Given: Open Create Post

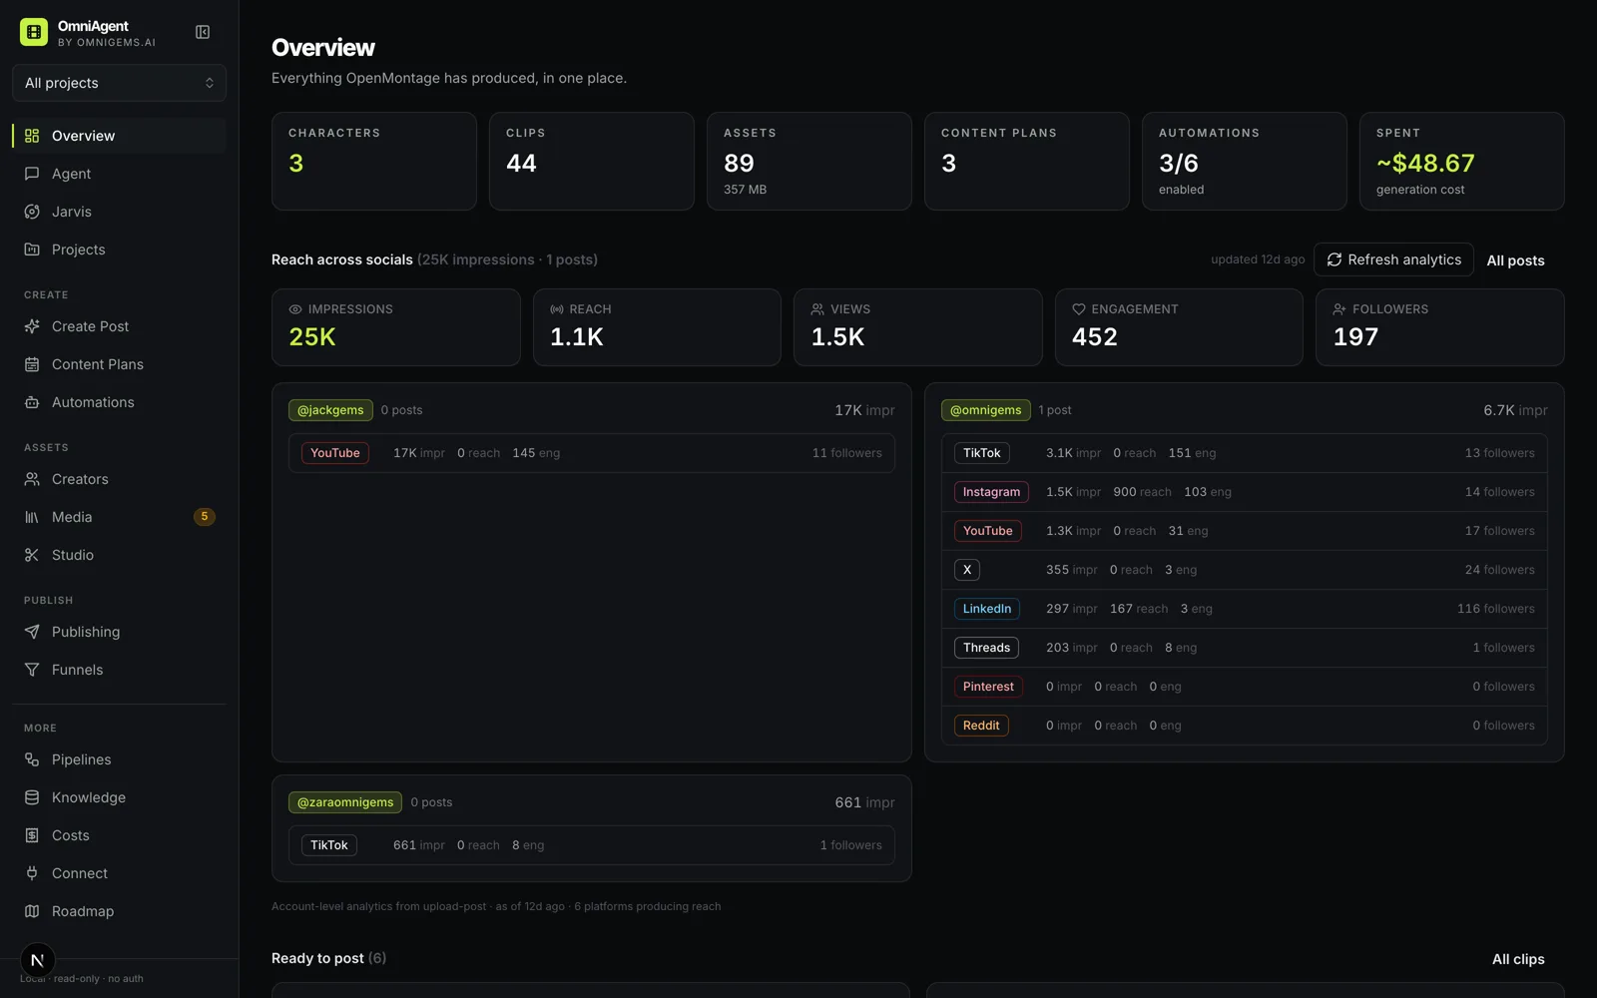Looking at the screenshot, I should click(x=119, y=326).
